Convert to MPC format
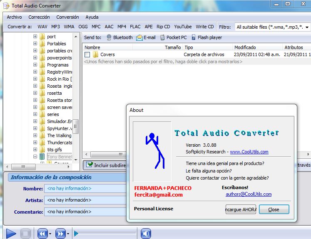The width and height of the screenshot is (311, 239). tap(96, 27)
